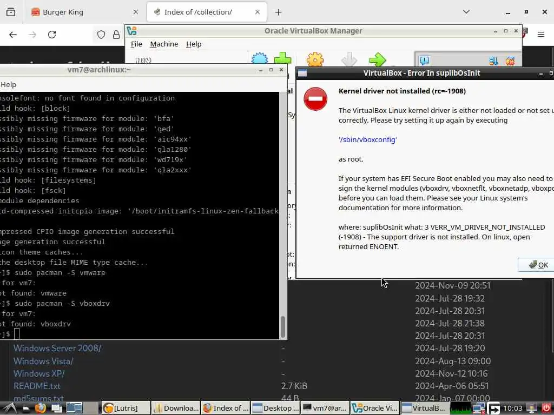The image size is (554, 415).
Task: Switch to the Index of /collection/ tab
Action: 207,12
